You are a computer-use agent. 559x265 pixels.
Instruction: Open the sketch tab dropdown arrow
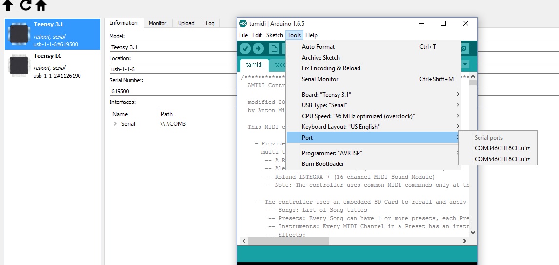coord(465,64)
